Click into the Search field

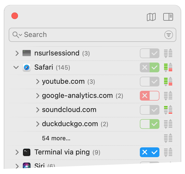pos(92,35)
